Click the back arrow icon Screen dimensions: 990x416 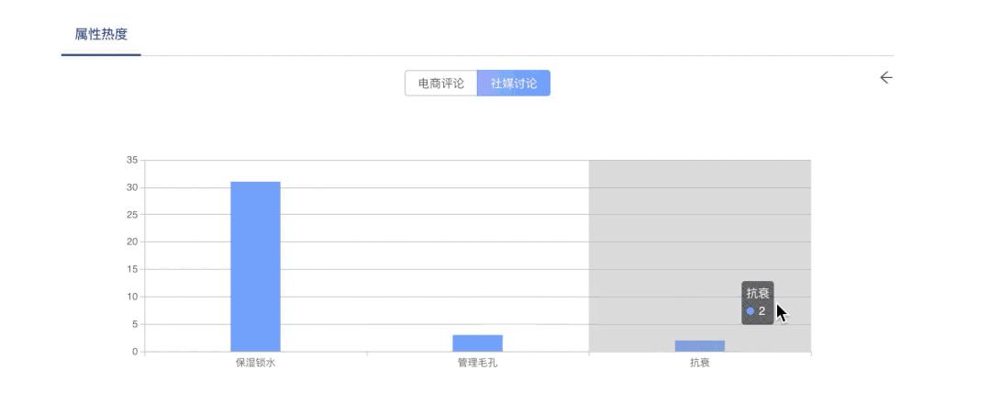click(885, 78)
